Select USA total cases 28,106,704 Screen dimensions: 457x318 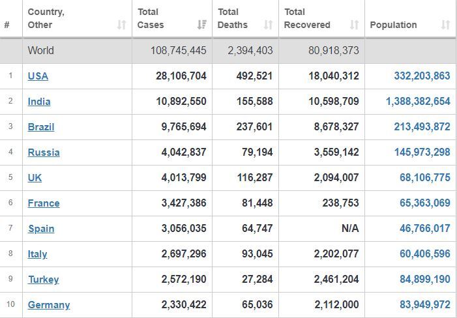pyautogui.click(x=181, y=76)
